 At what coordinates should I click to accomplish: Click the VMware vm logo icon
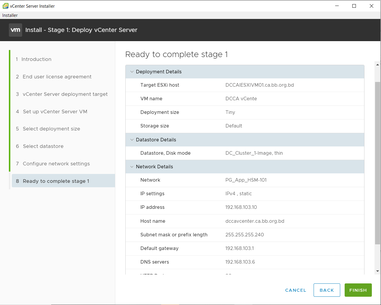[x=15, y=30]
